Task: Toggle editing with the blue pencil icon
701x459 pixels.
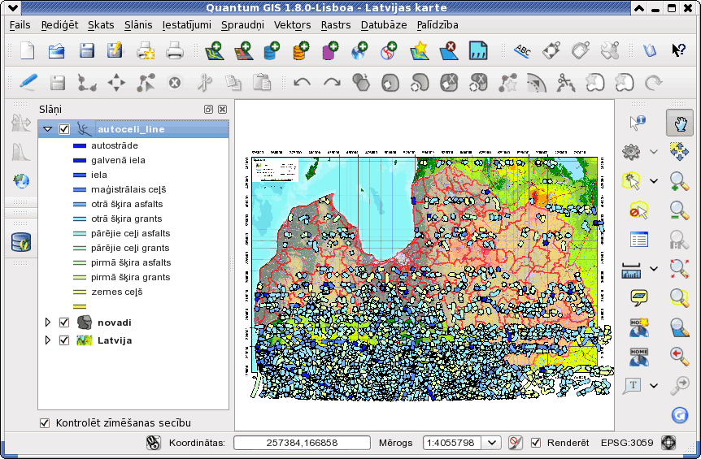Action: [x=28, y=83]
